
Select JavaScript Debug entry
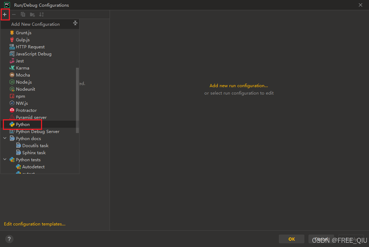point(34,54)
